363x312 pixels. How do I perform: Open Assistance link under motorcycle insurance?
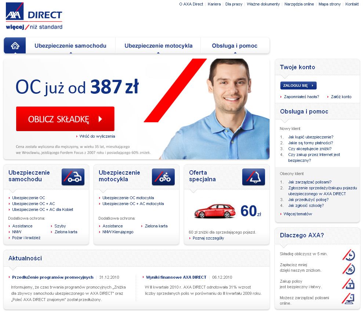tap(113, 226)
